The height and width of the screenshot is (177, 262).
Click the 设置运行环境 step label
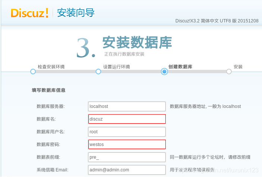[116, 67]
